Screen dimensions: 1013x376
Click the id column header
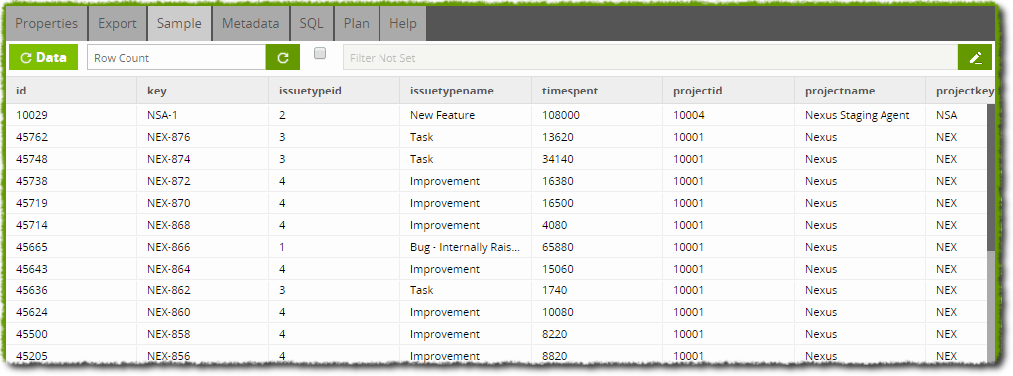[72, 91]
